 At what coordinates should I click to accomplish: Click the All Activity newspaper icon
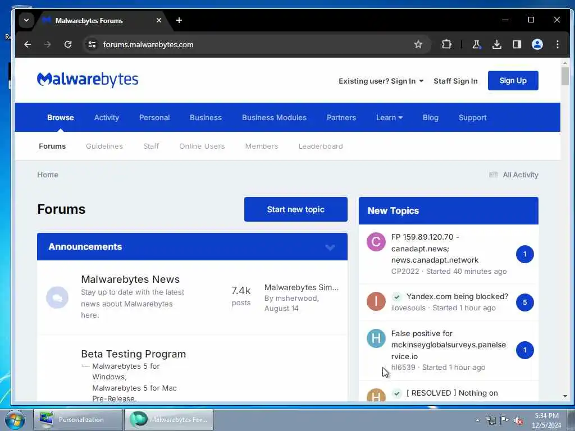[493, 175]
